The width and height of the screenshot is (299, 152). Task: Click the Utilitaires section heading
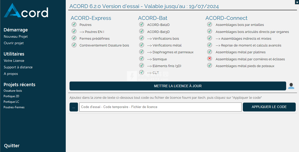click(14, 54)
